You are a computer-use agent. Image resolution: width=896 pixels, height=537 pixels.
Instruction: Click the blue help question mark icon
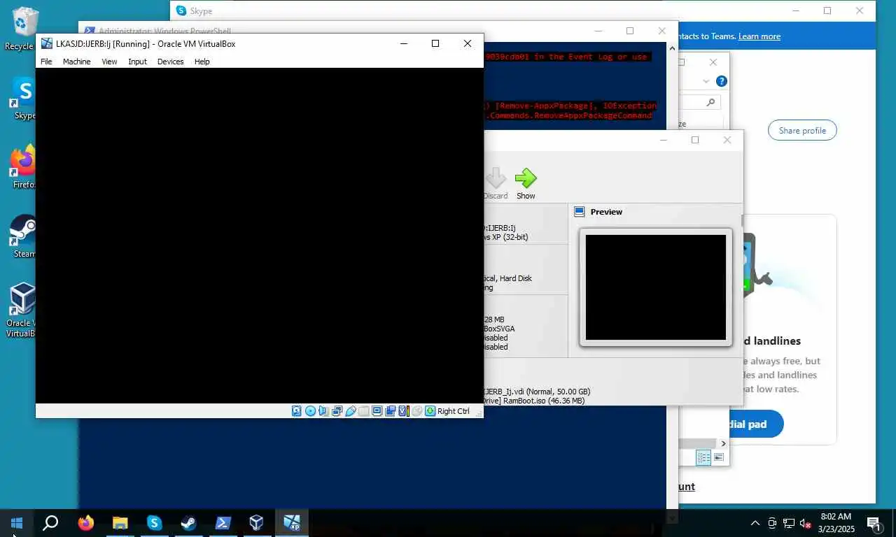pyautogui.click(x=722, y=81)
